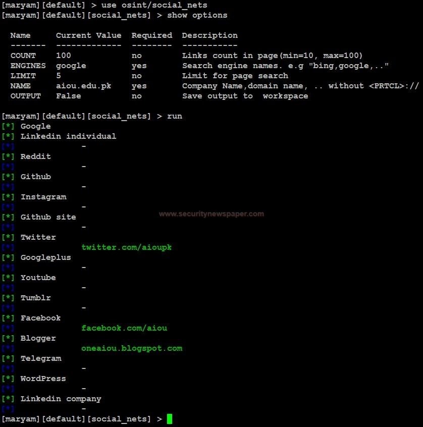Click the Tumblr result line
The height and width of the screenshot is (427, 423).
(36, 298)
